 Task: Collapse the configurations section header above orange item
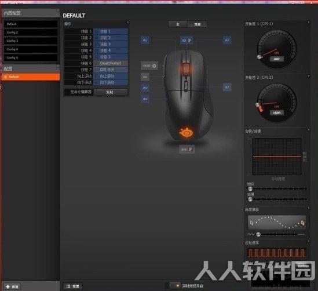click(x=31, y=68)
